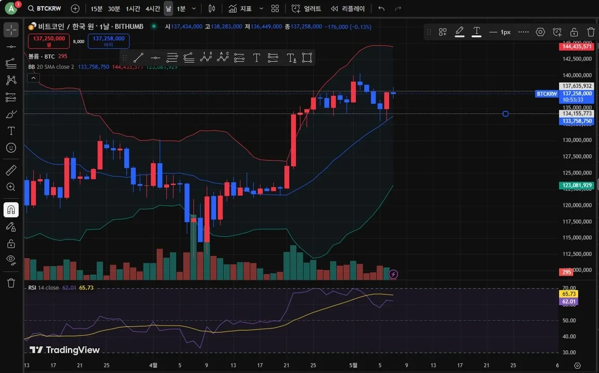This screenshot has height=373, width=599.
Task: Click the BTCKRW price label on the price axis
Action: click(x=547, y=94)
